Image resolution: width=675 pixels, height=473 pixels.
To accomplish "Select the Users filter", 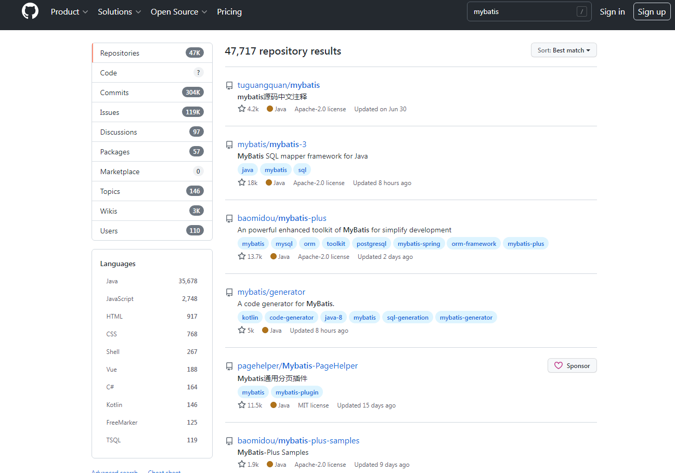I will tap(152, 231).
